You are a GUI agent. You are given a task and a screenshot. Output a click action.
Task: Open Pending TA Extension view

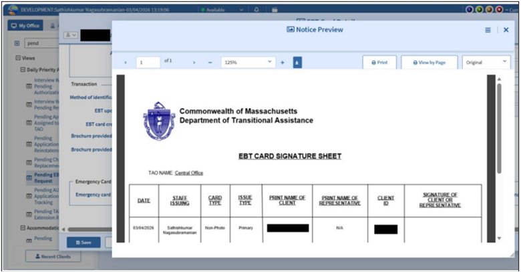tap(47, 214)
